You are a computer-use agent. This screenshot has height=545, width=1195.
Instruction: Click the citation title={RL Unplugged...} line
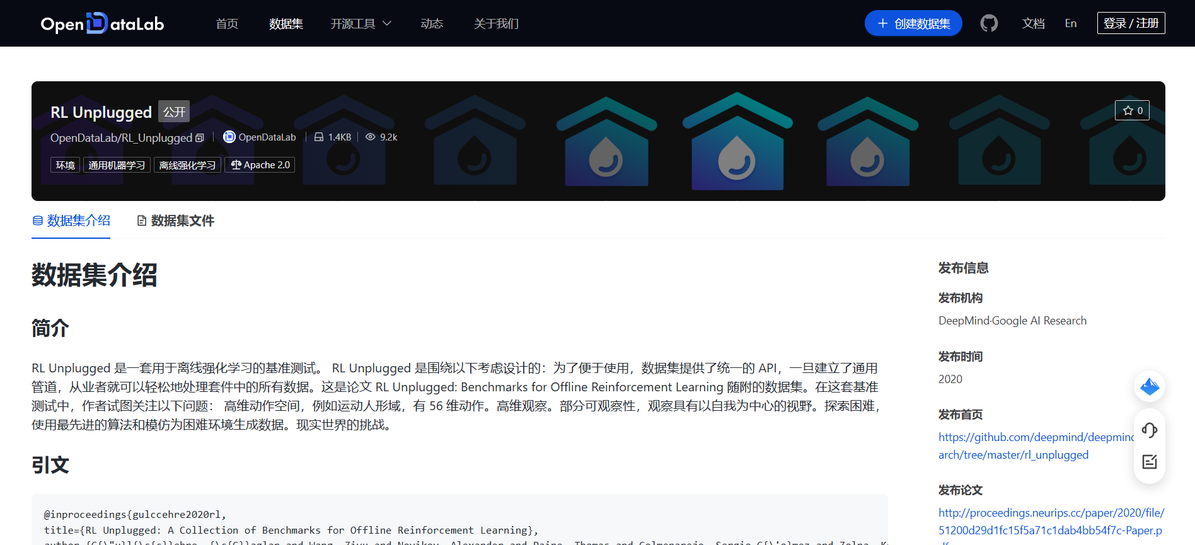click(x=291, y=531)
